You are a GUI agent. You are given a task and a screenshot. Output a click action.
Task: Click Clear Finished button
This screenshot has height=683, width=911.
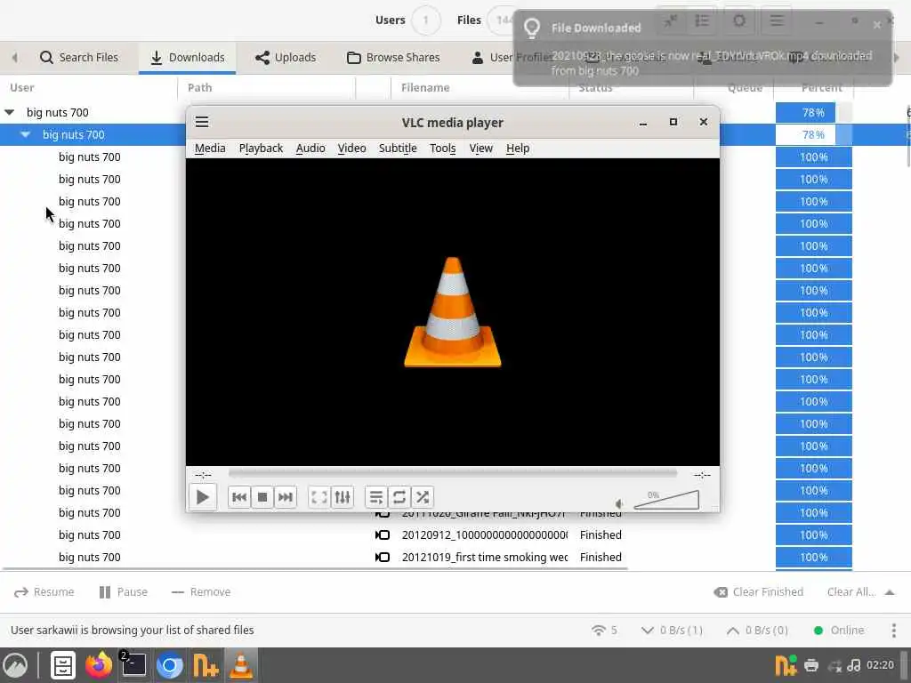tap(758, 591)
